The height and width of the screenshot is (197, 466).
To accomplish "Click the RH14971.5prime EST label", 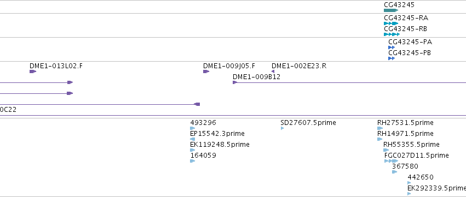I will tap(405, 134).
